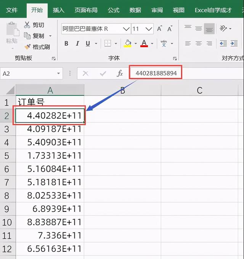Click the wén phonetic guide icon
Image resolution: width=244 pixels, height=259 pixels.
[x=164, y=43]
